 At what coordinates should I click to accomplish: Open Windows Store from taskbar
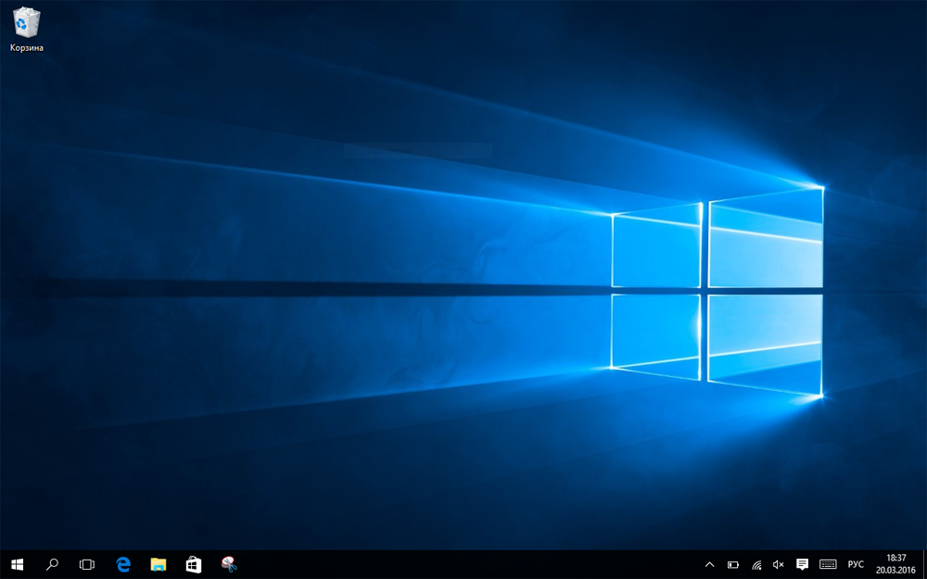[x=194, y=565]
